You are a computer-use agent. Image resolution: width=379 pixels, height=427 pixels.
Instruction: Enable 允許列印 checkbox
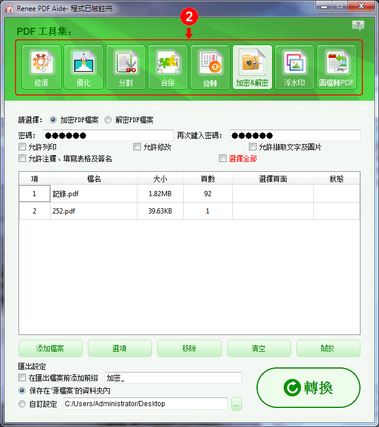coord(22,147)
